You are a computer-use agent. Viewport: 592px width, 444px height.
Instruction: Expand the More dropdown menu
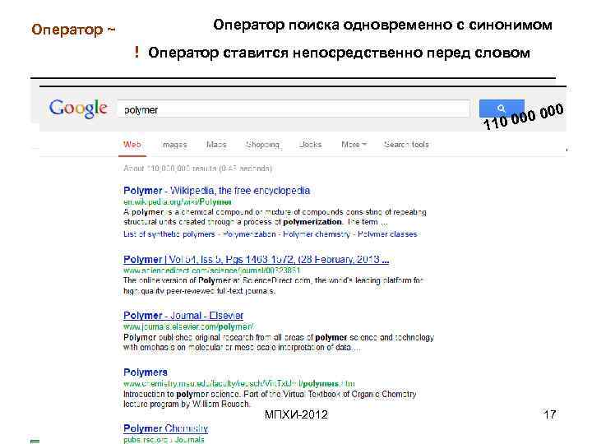pos(354,145)
